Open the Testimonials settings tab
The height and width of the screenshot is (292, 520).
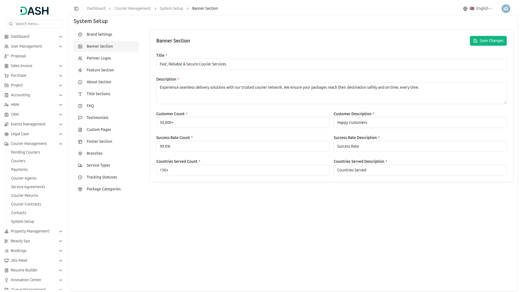[97, 118]
